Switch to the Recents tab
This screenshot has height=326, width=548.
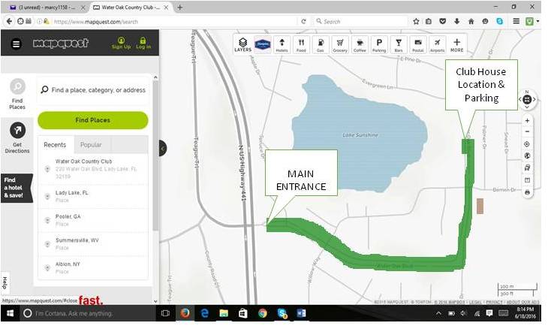click(x=55, y=145)
